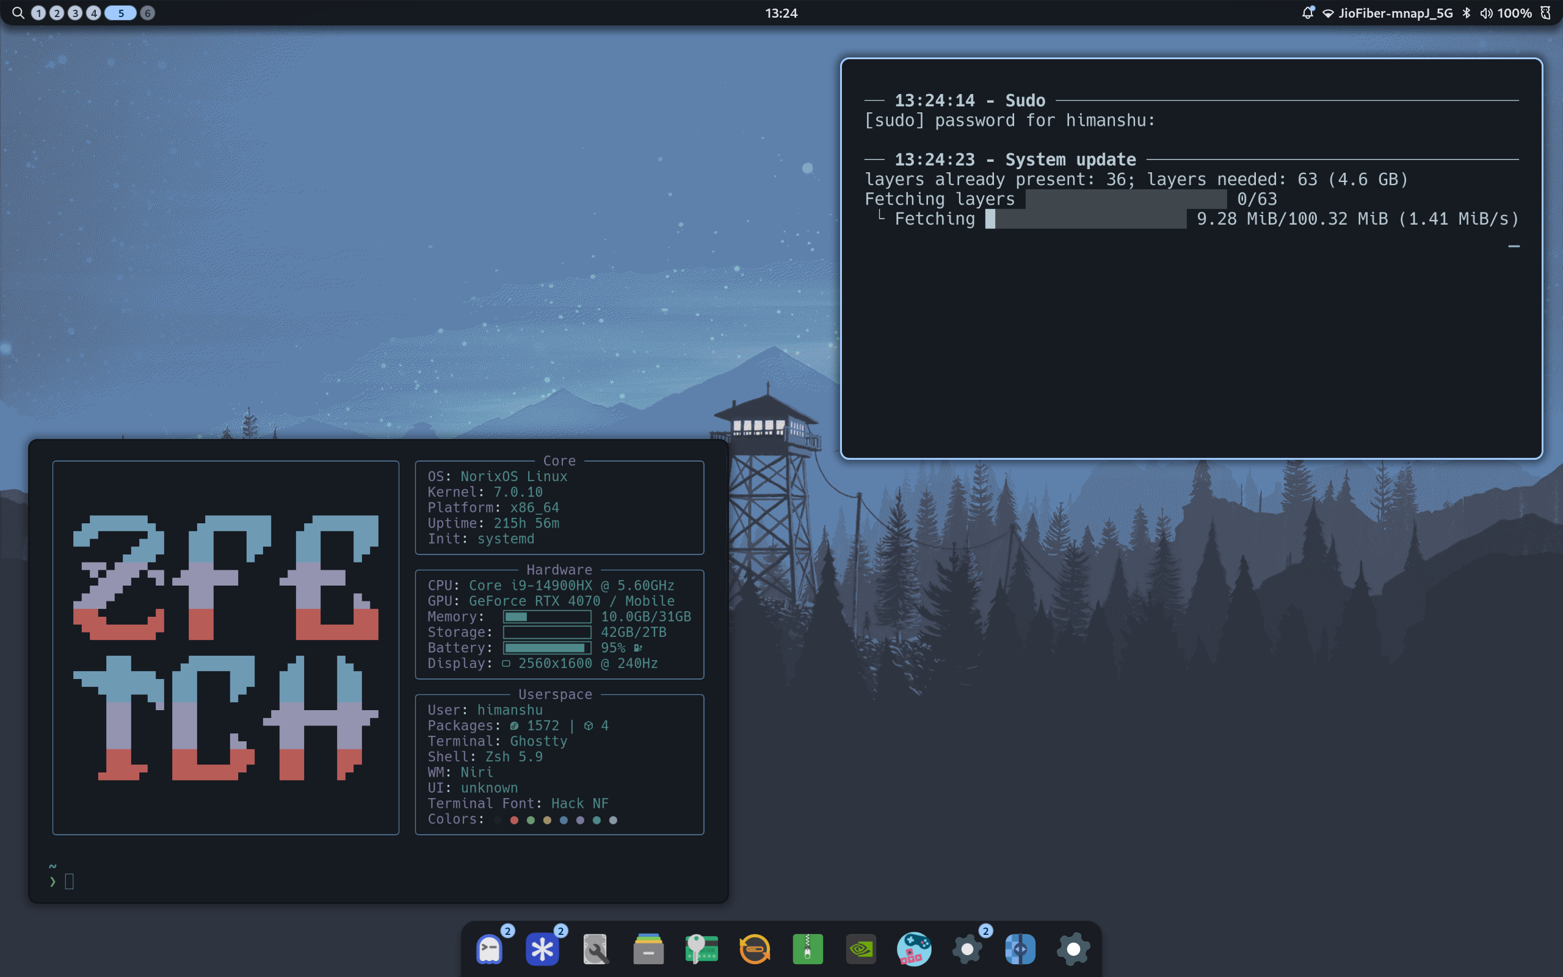Select the active workspace 5 pill
1563x977 pixels.
point(121,13)
